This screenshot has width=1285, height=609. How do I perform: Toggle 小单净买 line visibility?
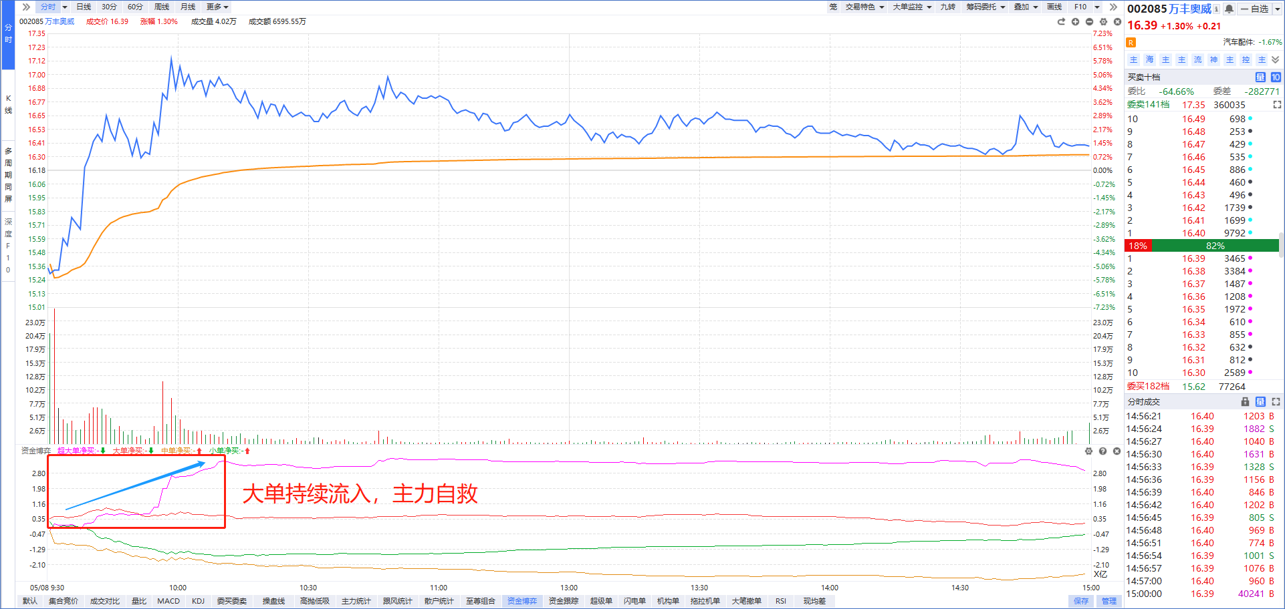click(229, 451)
